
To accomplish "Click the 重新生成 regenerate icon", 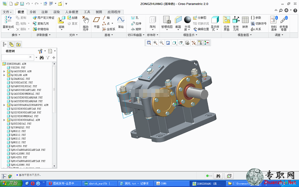I will [x=8, y=22].
